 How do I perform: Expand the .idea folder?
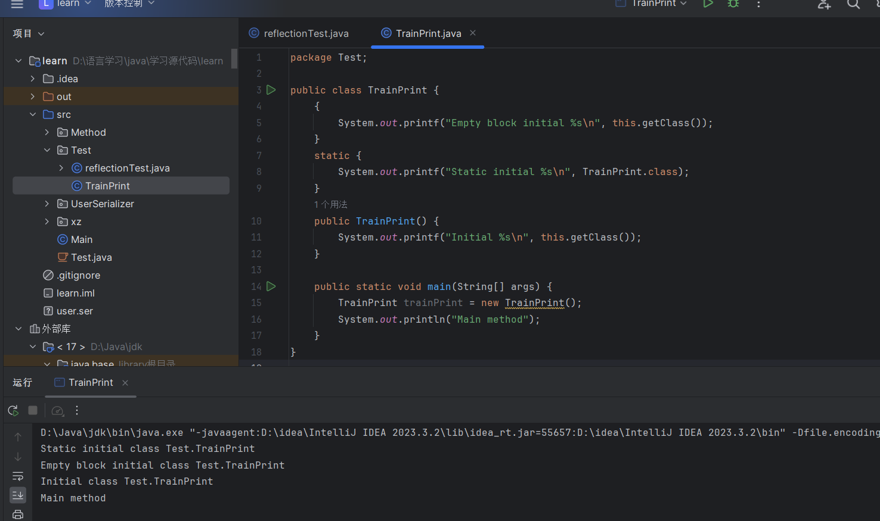click(33, 79)
